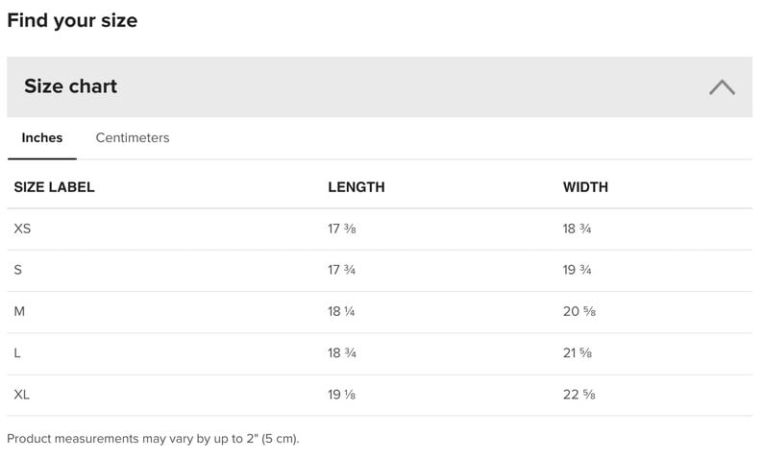Screen dimensions: 763x460
Task: Click the XS width value 18 ¾
Action: pos(578,229)
